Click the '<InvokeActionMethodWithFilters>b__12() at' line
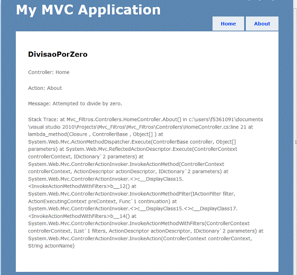This screenshot has width=297, height=275. point(82,186)
